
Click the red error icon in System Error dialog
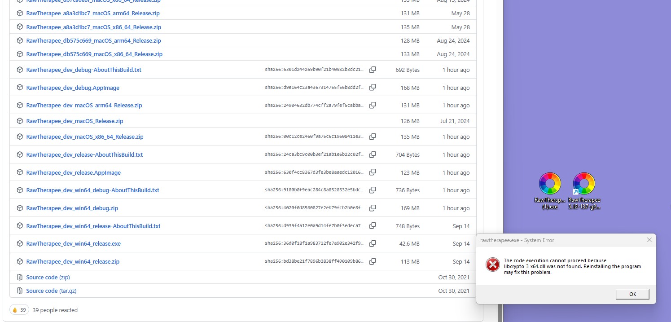tap(492, 265)
